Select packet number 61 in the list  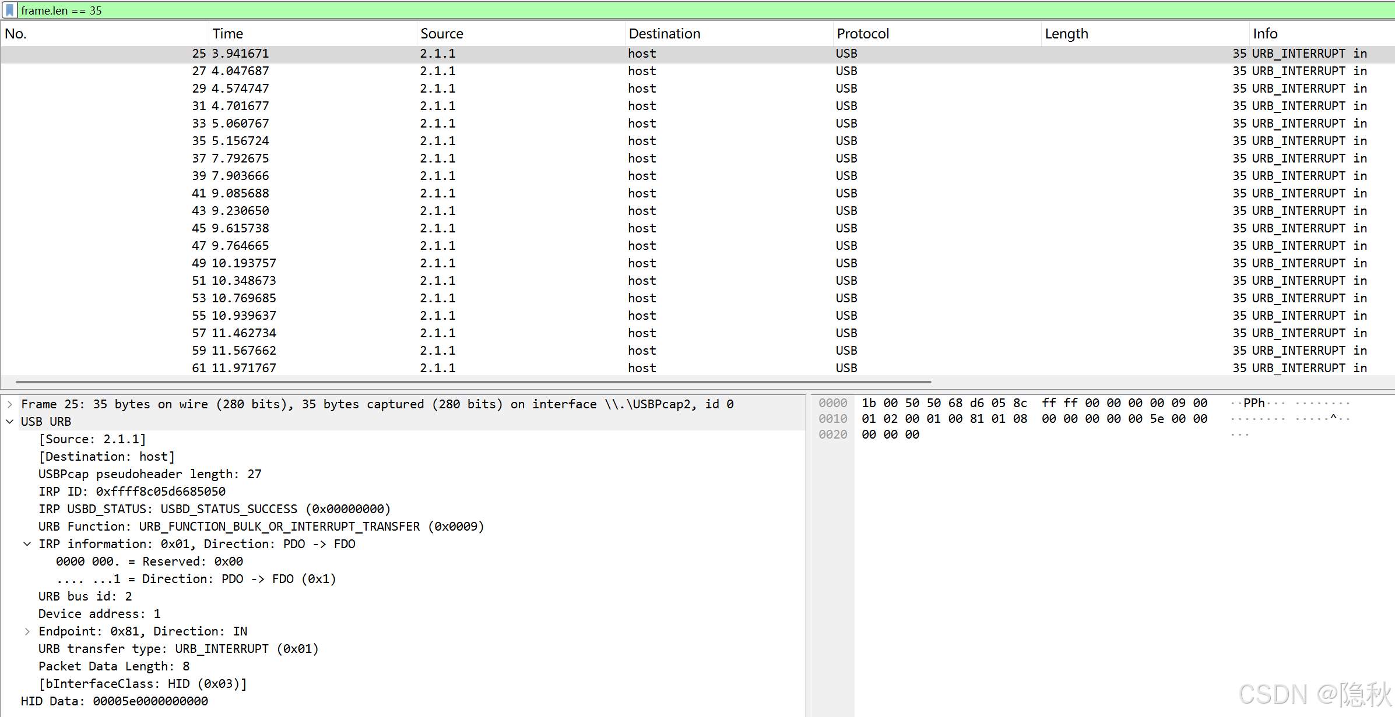click(408, 368)
